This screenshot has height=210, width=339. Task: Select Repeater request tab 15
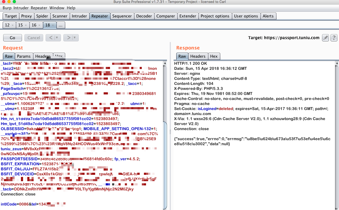(x=21, y=25)
